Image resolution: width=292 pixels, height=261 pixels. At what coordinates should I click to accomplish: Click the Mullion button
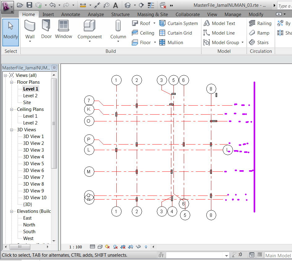(x=171, y=42)
